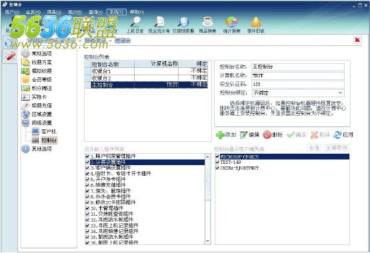The image size is (370, 253).
Task: Click the greyed 取消 cancel button
Action: click(320, 134)
